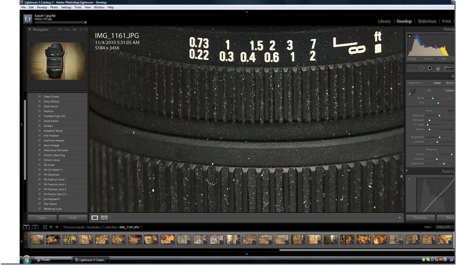Go back with the filmstrip left arrow
This screenshot has height=265, width=456.
tap(51, 227)
